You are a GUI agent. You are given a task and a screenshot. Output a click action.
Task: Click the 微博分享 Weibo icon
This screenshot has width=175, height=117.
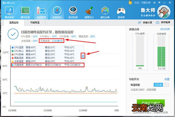point(139,22)
